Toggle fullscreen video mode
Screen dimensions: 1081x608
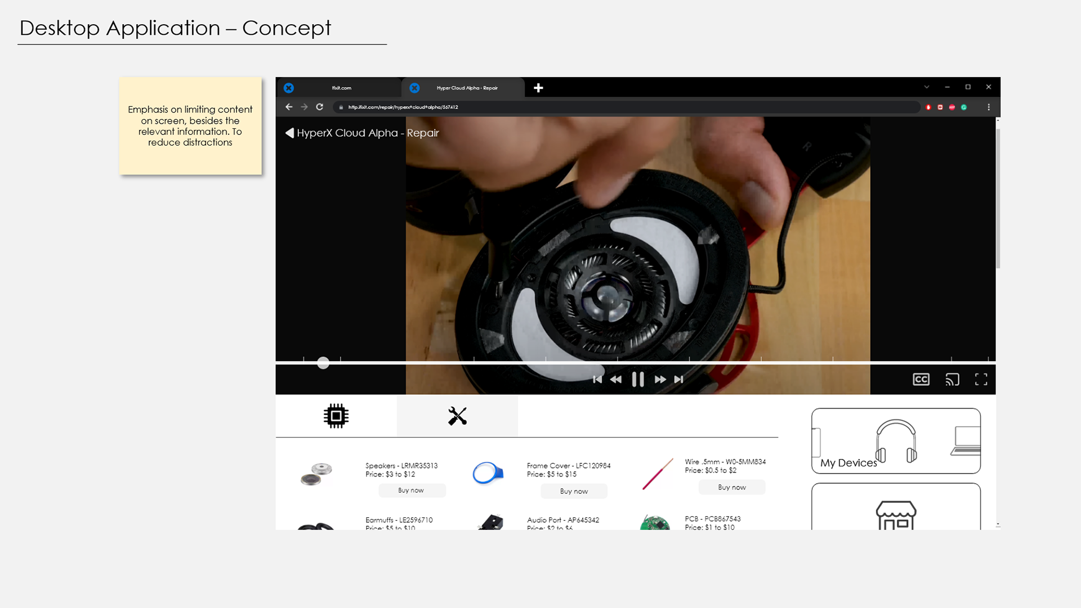[981, 380]
